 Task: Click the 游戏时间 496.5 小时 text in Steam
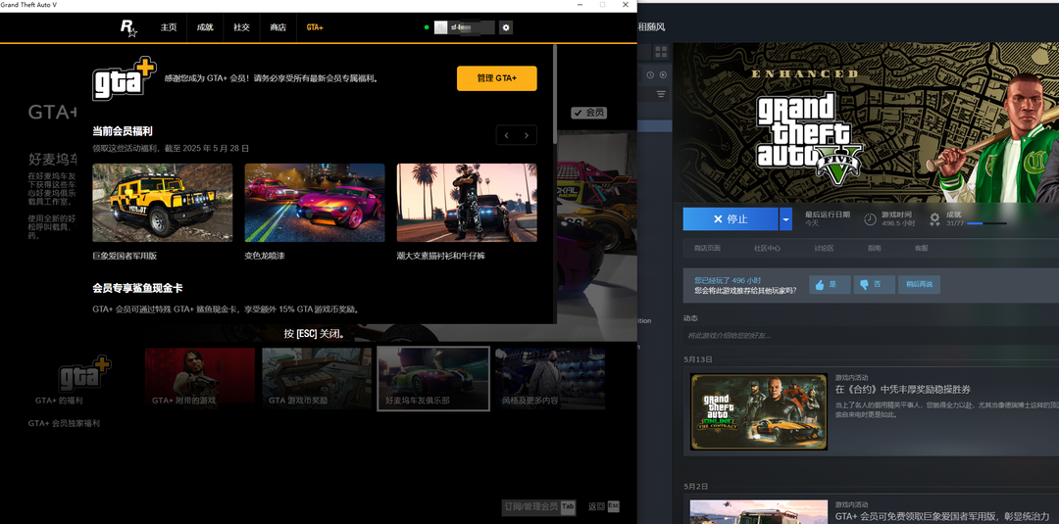pyautogui.click(x=898, y=218)
